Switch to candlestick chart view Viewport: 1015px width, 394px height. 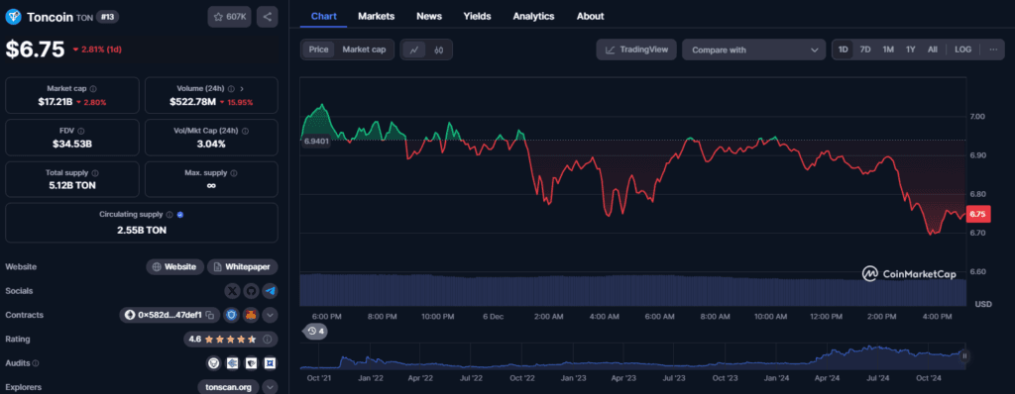438,49
